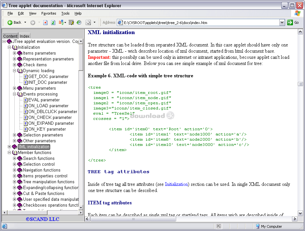The width and height of the screenshot is (305, 231).
Task: Collapse the Events processing node
Action: pyautogui.click(x=15, y=94)
